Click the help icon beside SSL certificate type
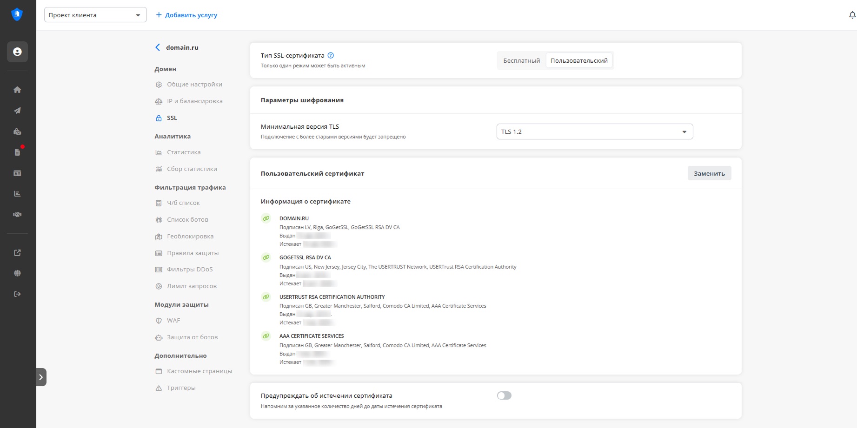 pos(331,55)
